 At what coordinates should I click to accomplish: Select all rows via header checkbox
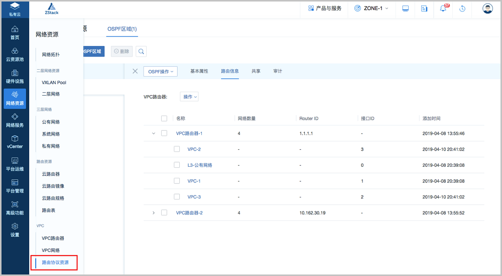tap(164, 119)
